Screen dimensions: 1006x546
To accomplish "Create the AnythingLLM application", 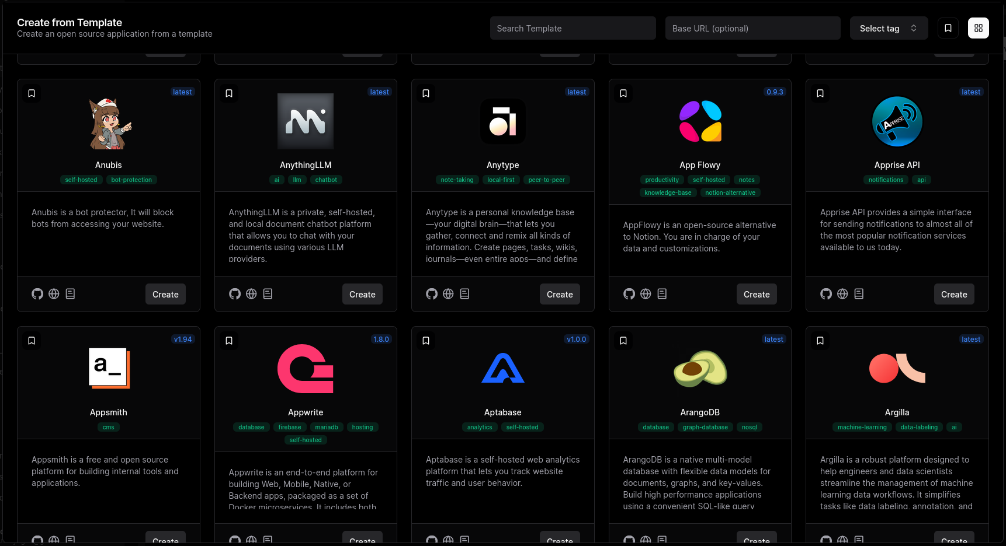I will point(362,295).
